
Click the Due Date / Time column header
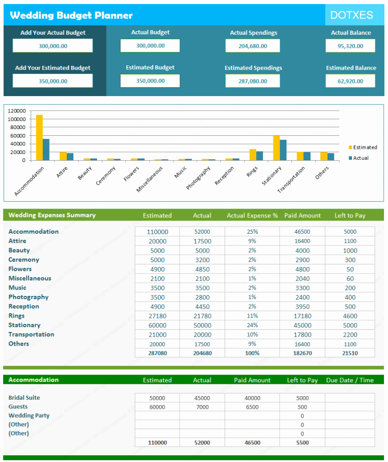click(350, 380)
